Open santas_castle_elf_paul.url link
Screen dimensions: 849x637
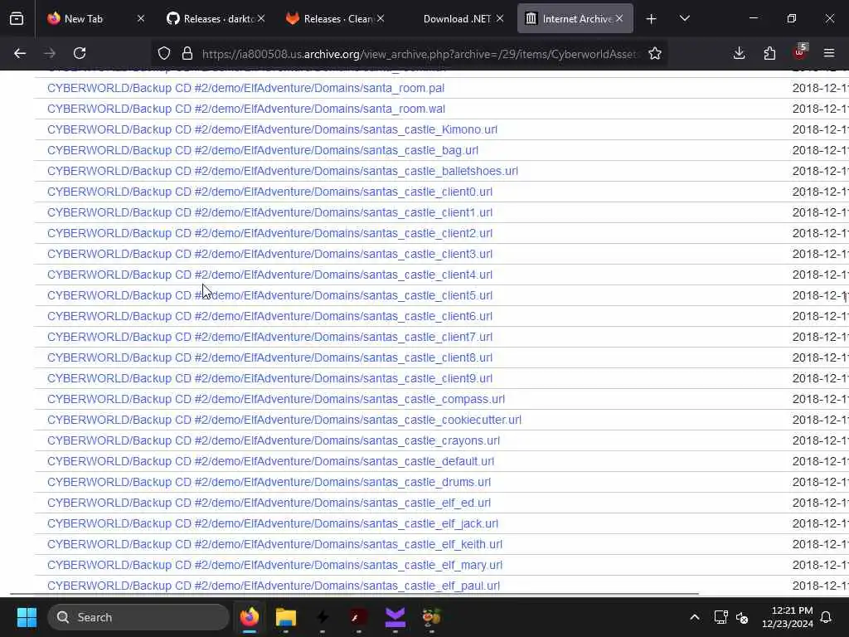pos(274,586)
